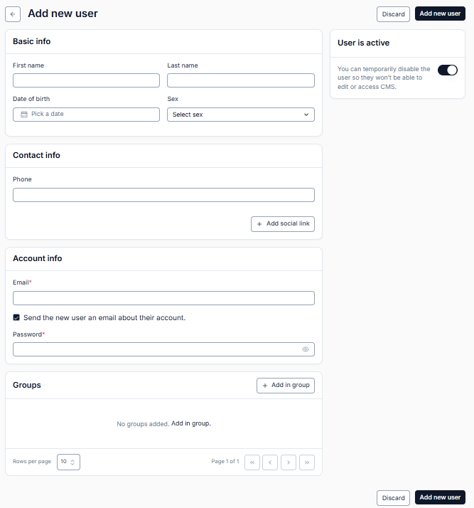
Task: Click the back arrow icon
Action: 13,14
